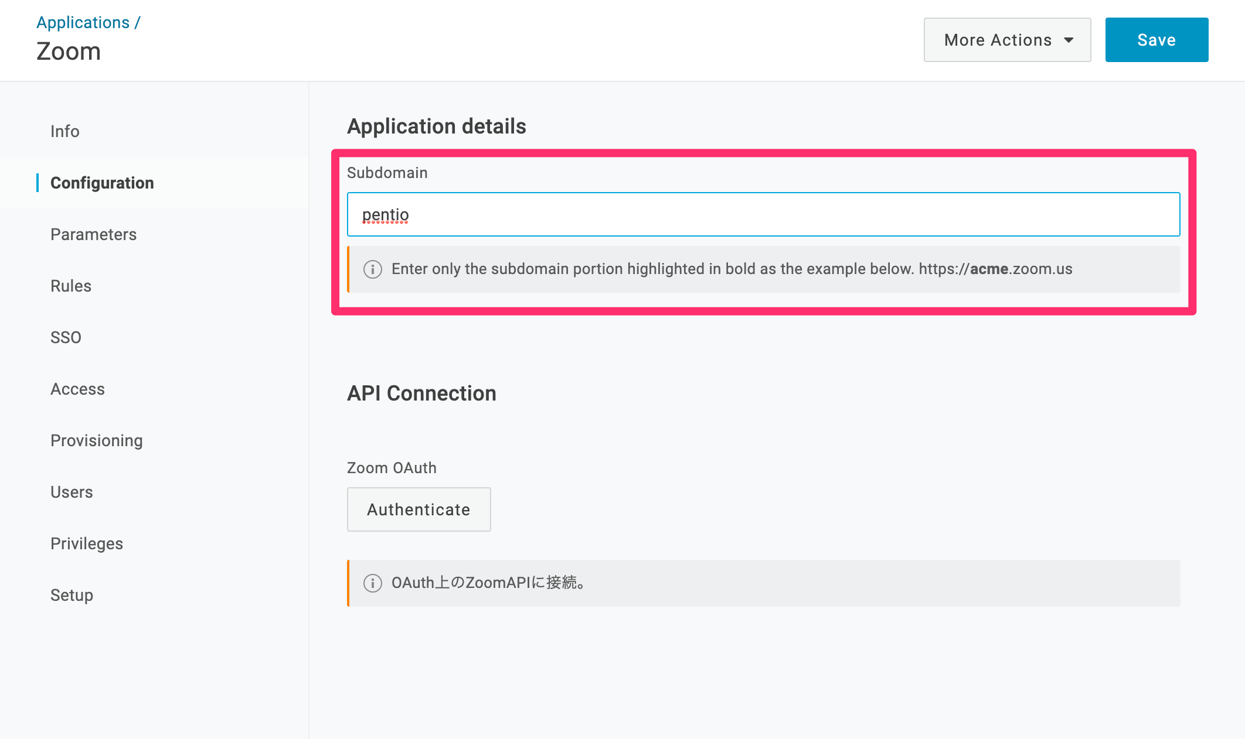Click the API Connection heading
1245x739 pixels.
[x=421, y=394]
